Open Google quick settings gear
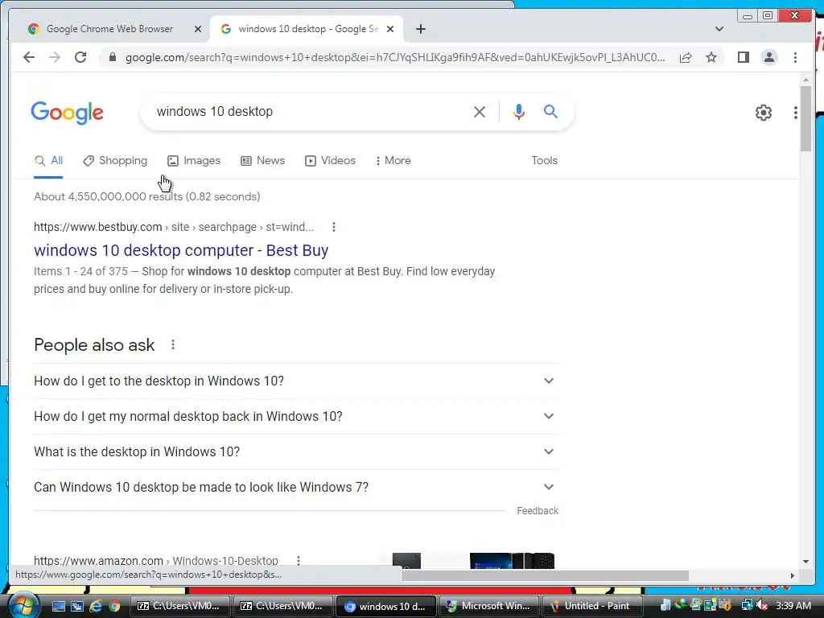This screenshot has width=824, height=618. [763, 113]
